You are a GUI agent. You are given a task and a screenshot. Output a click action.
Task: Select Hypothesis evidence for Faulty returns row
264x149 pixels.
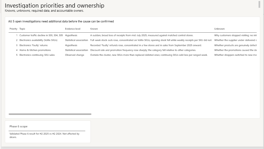click(x=71, y=45)
